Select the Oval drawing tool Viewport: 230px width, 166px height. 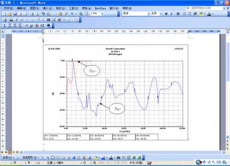[x=58, y=157]
